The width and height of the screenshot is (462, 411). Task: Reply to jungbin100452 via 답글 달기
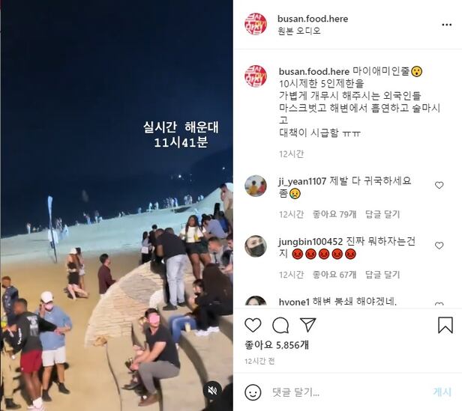pyautogui.click(x=382, y=275)
